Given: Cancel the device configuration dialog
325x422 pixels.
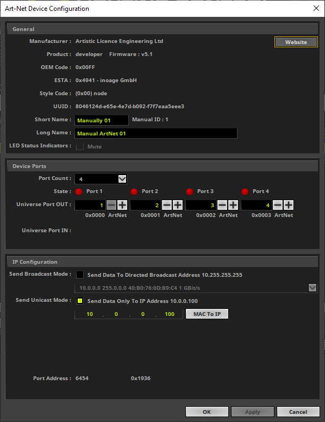Looking at the screenshot, I should point(298,412).
